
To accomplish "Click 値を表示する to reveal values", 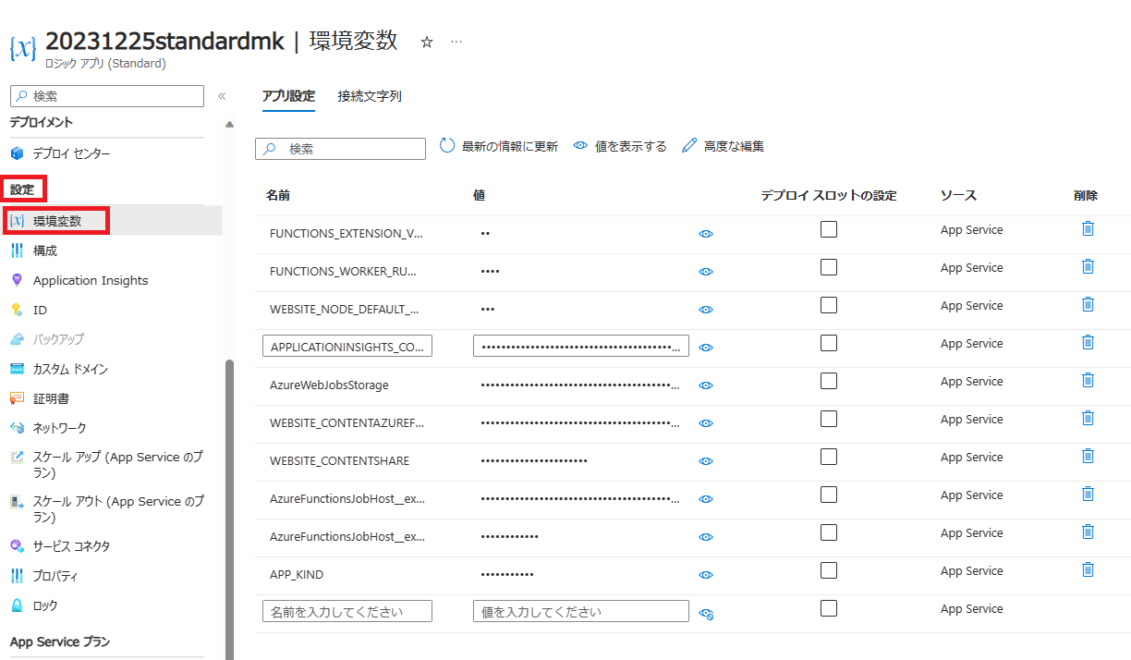I will tap(620, 146).
